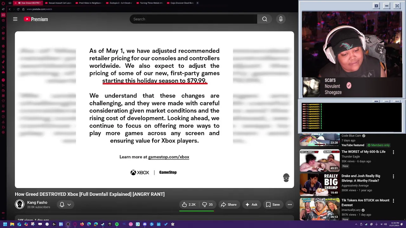Open 'Drake and Josh Really Big Shrimp' video
This screenshot has height=228, width=406.
click(361, 178)
